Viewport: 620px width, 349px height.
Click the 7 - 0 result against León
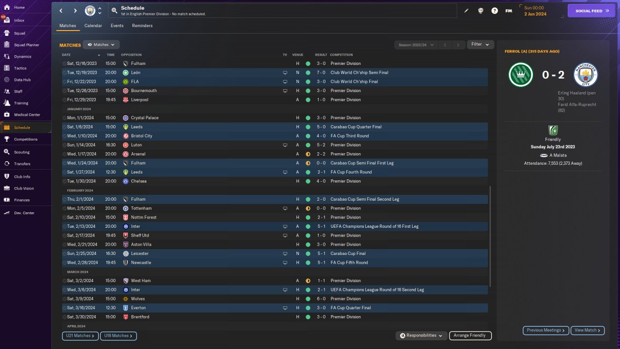tap(321, 73)
